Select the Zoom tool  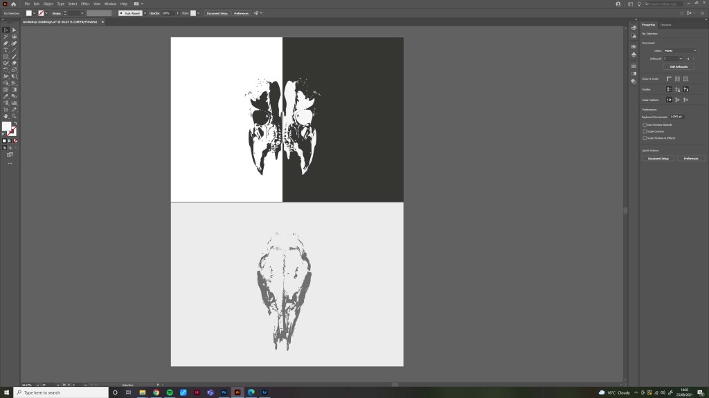[14, 115]
